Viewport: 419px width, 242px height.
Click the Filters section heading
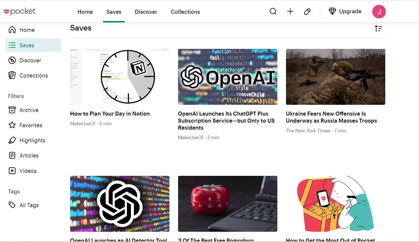click(16, 96)
